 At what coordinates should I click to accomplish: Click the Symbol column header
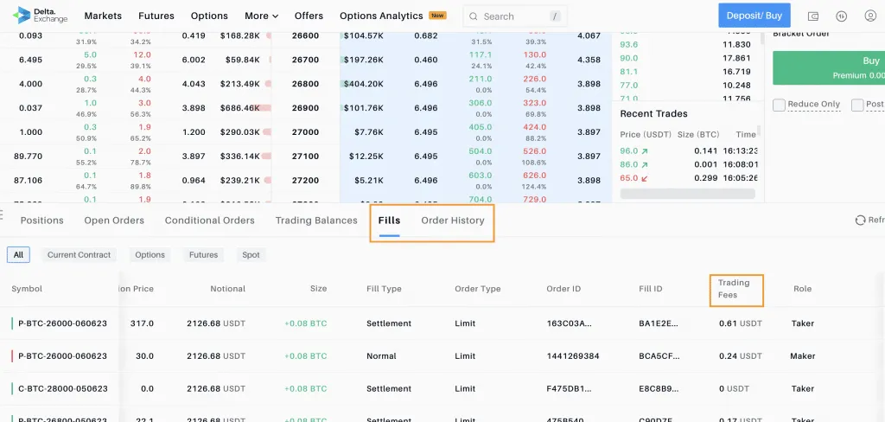point(27,289)
